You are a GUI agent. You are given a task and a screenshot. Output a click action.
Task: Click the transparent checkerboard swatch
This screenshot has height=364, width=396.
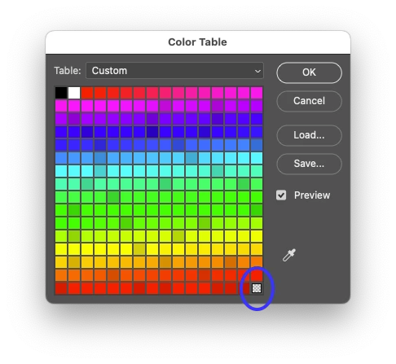[x=257, y=288]
